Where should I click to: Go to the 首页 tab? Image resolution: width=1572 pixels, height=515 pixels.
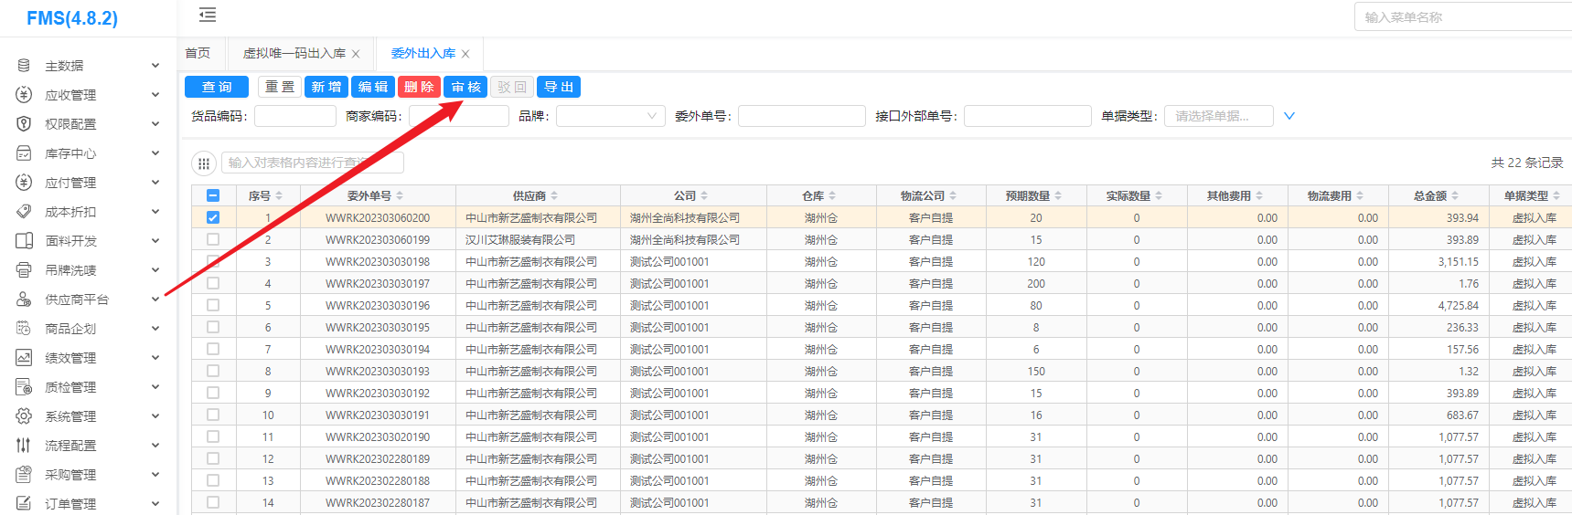198,54
